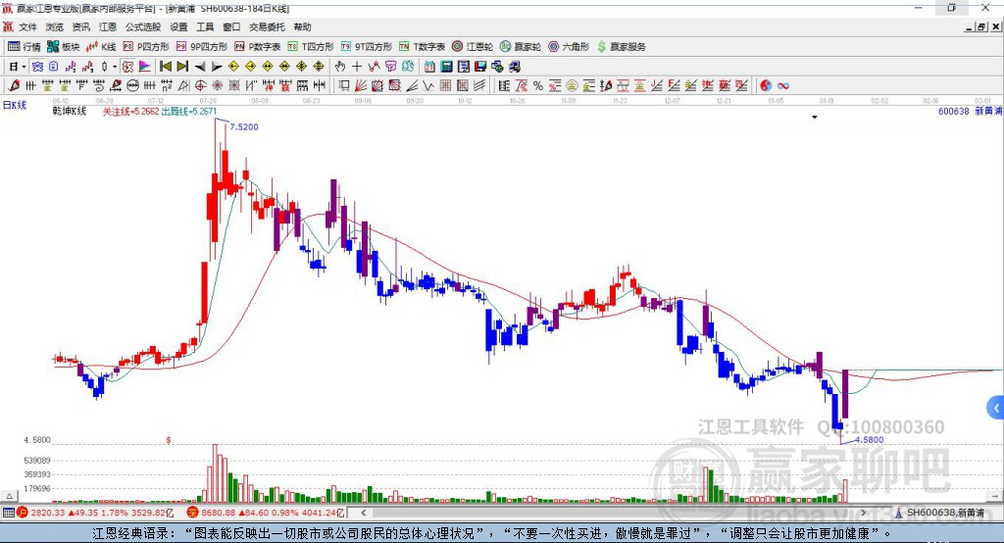Open the 公式选股 menu
This screenshot has height=543, width=1004.
(x=143, y=26)
